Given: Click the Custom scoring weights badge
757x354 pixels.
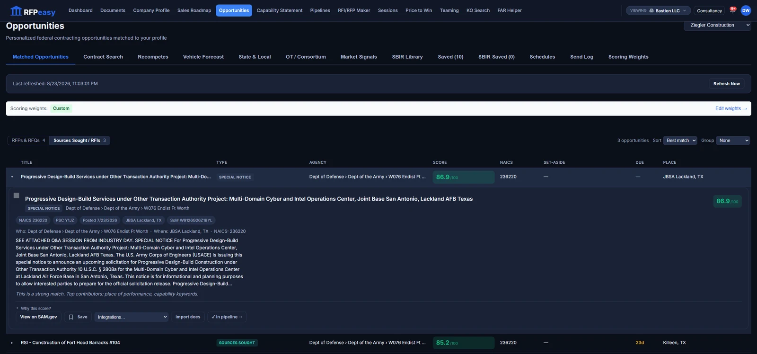Looking at the screenshot, I should click(61, 108).
